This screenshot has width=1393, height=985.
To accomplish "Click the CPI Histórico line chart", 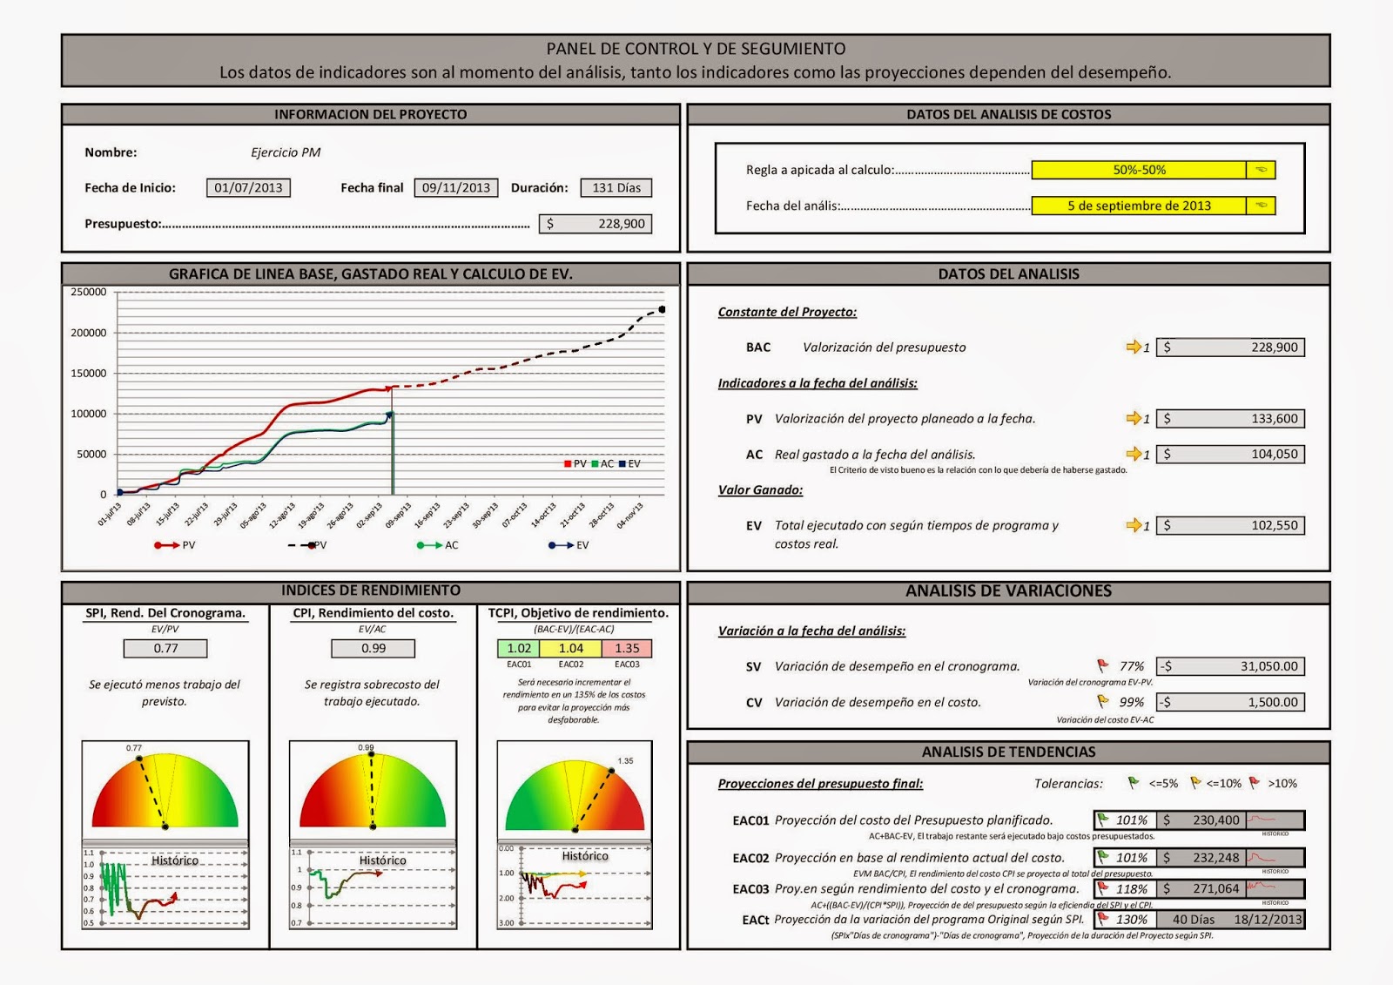I will [x=373, y=887].
